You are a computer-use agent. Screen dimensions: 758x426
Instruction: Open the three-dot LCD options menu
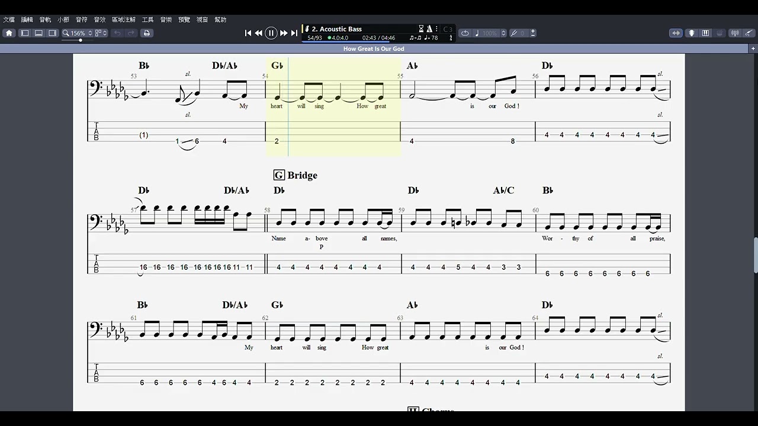437,29
